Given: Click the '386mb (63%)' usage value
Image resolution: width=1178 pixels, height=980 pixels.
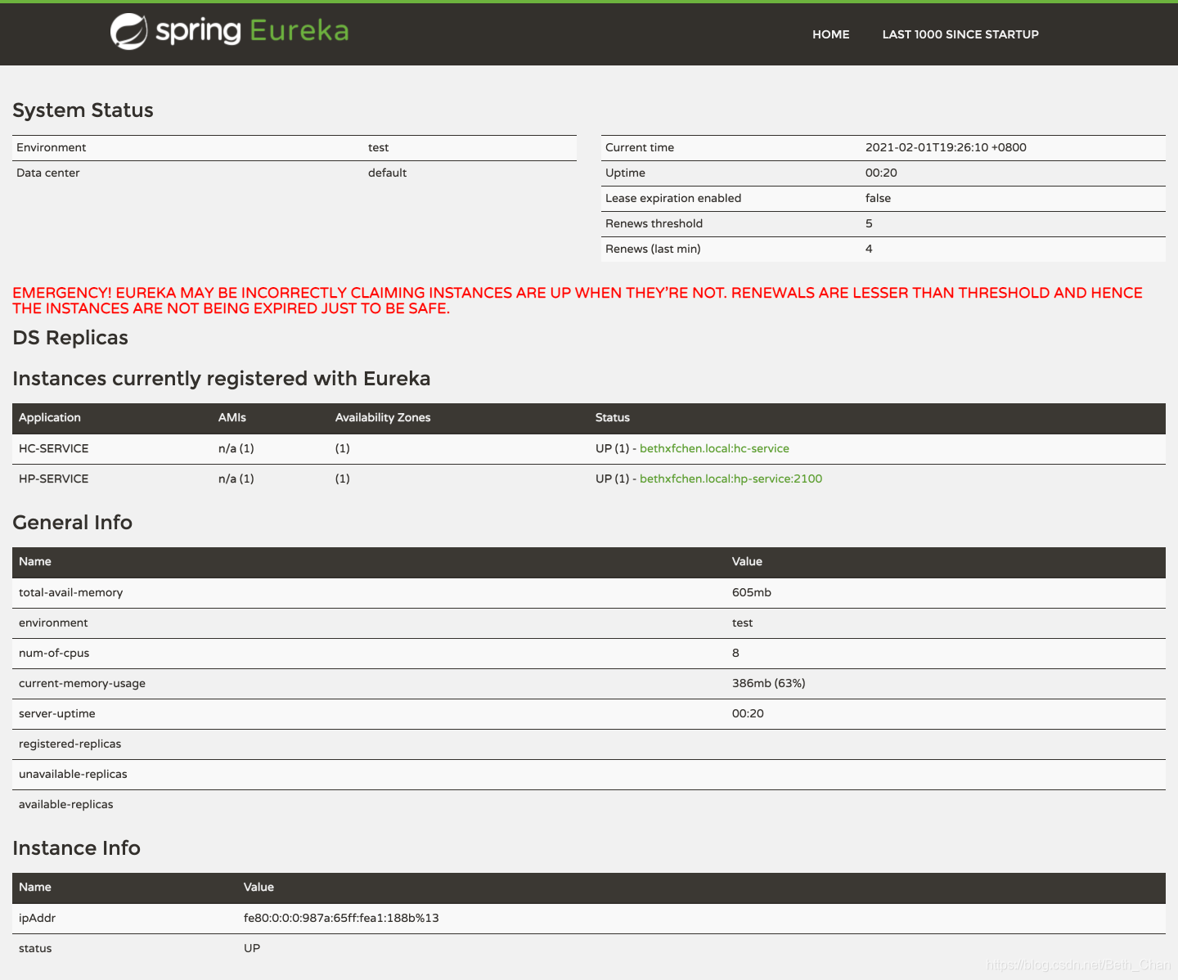Looking at the screenshot, I should click(769, 683).
